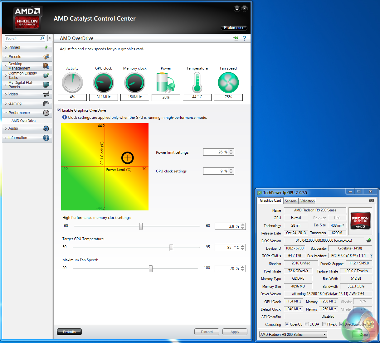Click the search magnifier icon in sidebar
This screenshot has width=380, height=343.
pyautogui.click(x=42, y=38)
